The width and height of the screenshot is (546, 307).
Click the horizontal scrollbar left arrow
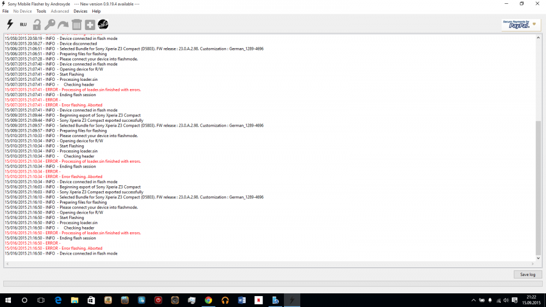tap(8, 264)
